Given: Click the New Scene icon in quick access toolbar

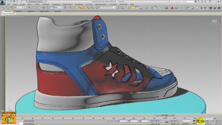Looking at the screenshot, I should click(8, 1).
